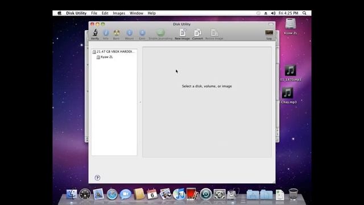
Task: Click the eject icon in the menu bar
Action: point(266,13)
